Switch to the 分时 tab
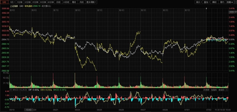 [x=4, y=2]
